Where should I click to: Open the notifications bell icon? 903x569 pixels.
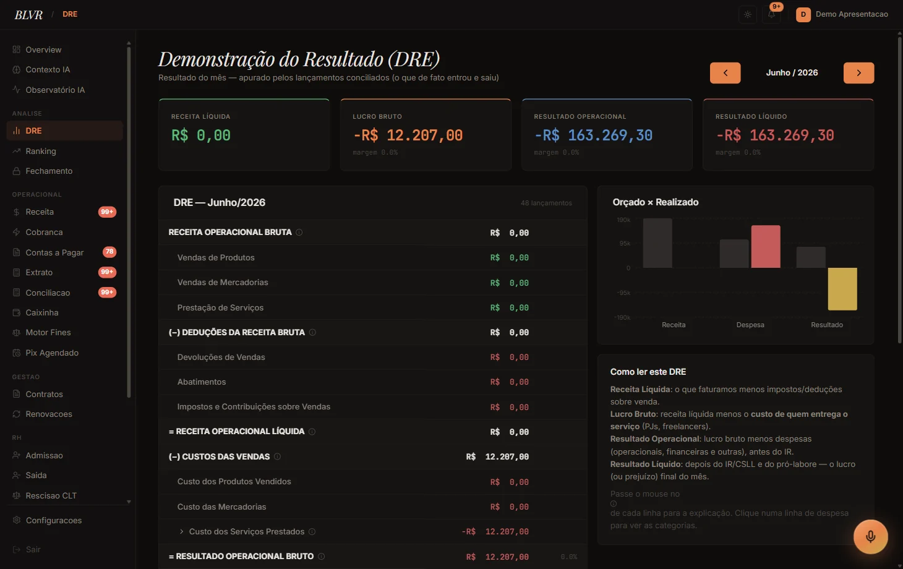coord(771,14)
